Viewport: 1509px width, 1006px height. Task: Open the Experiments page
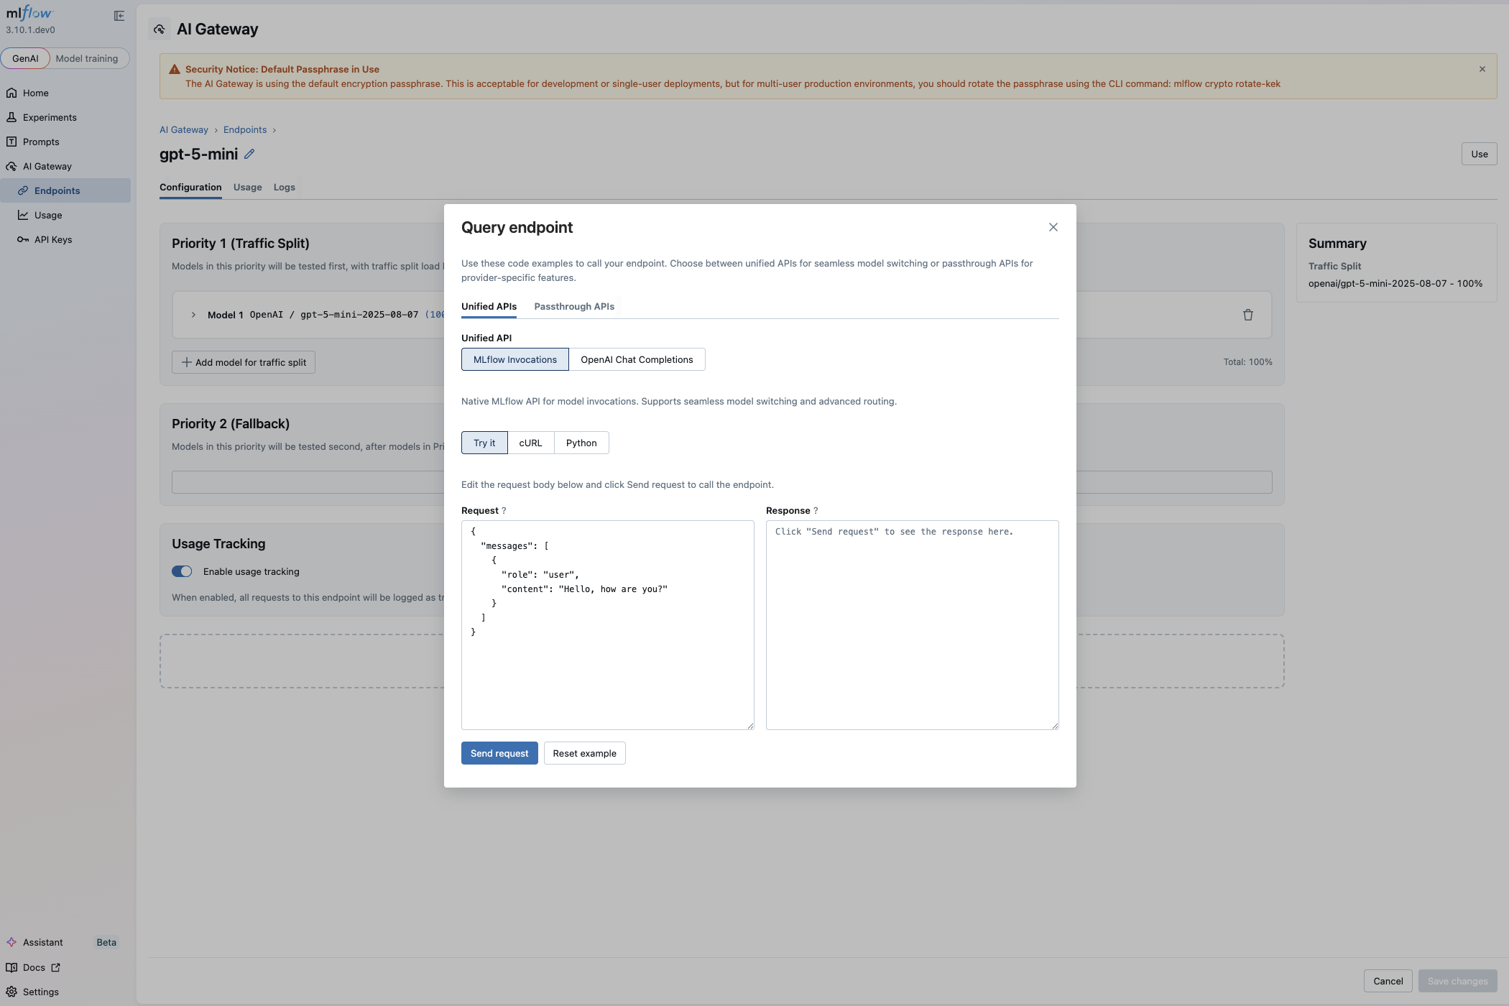[50, 116]
